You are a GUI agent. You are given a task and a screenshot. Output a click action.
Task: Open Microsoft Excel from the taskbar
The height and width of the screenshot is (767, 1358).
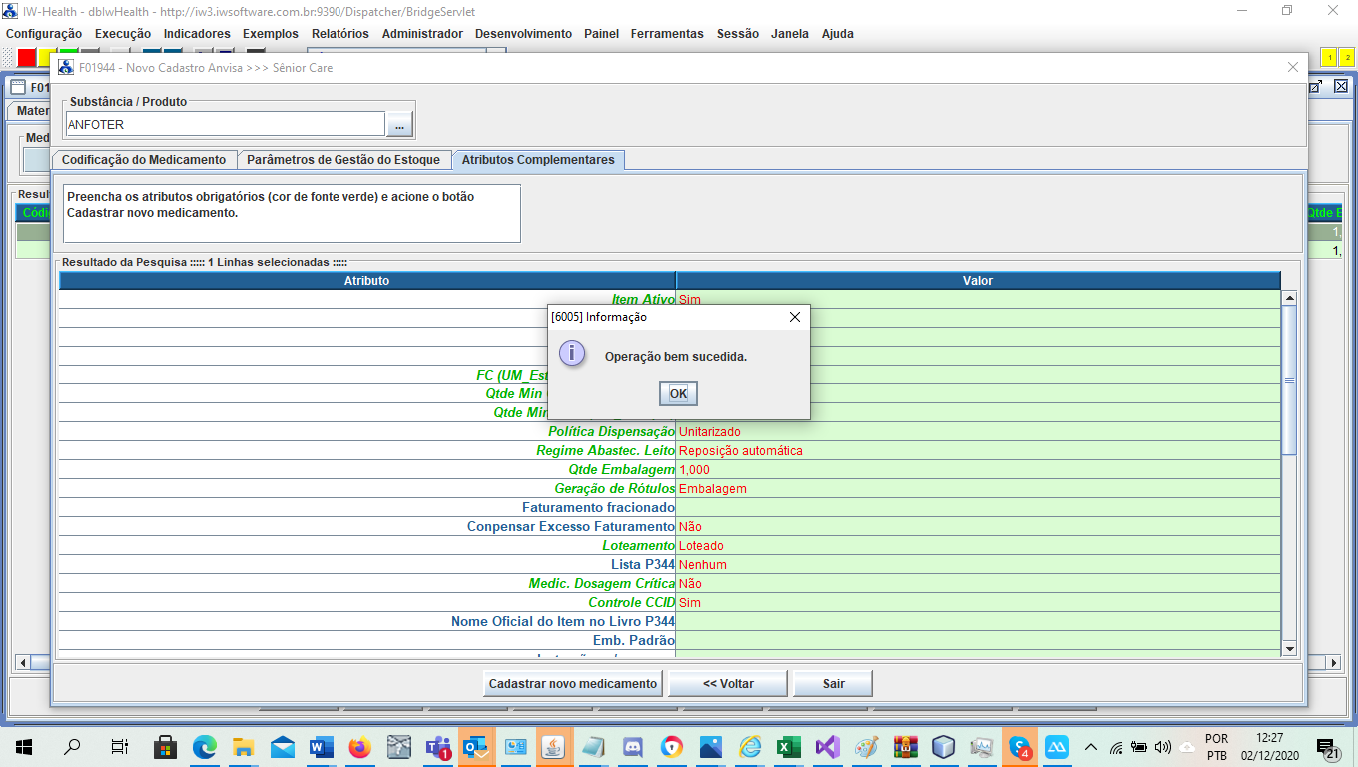(x=786, y=746)
